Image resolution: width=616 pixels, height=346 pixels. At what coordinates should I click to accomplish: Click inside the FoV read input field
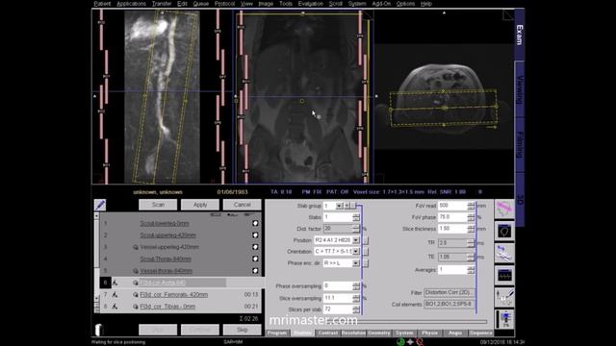452,206
